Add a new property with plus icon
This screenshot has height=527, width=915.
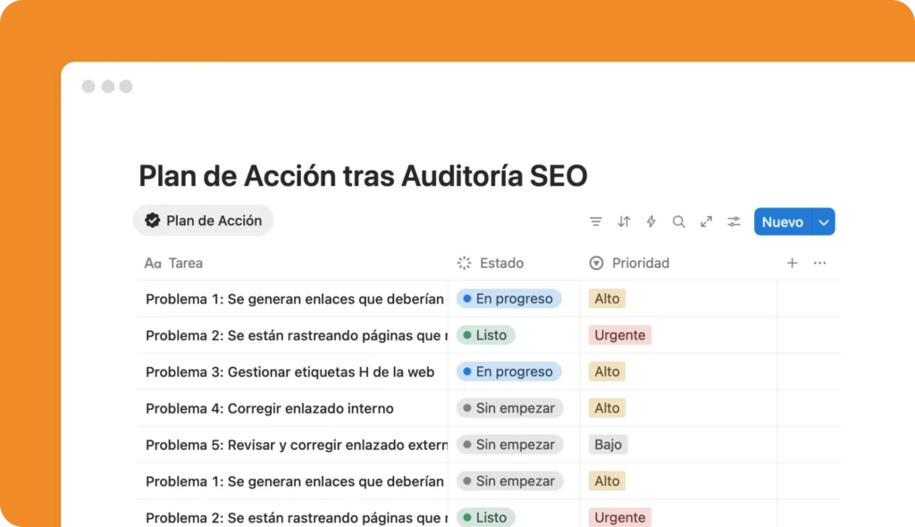[x=792, y=263]
